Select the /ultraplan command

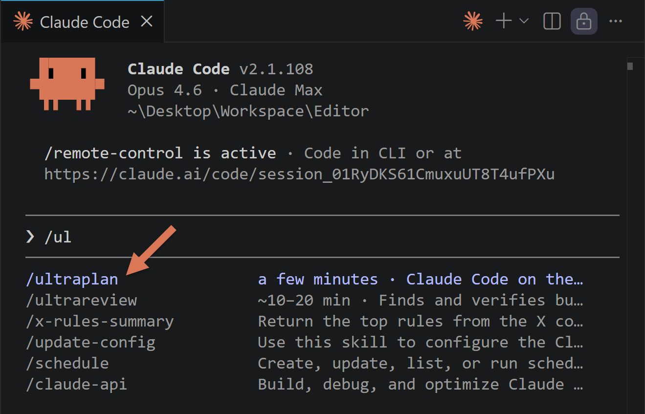pos(71,279)
